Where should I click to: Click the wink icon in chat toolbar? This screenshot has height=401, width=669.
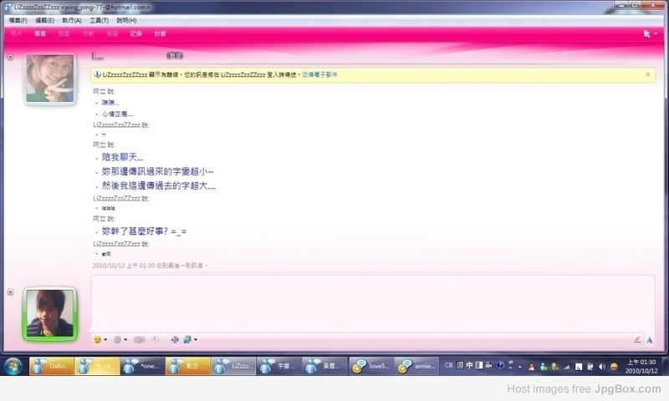(117, 340)
